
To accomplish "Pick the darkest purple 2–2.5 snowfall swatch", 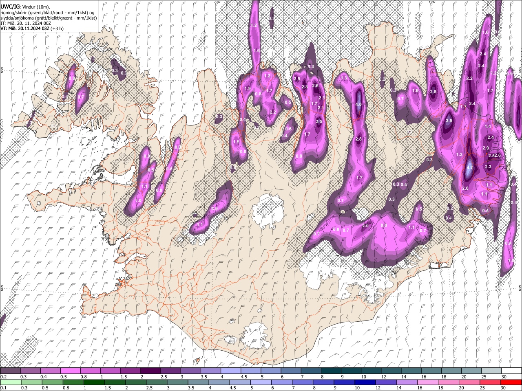I will 150,371.
